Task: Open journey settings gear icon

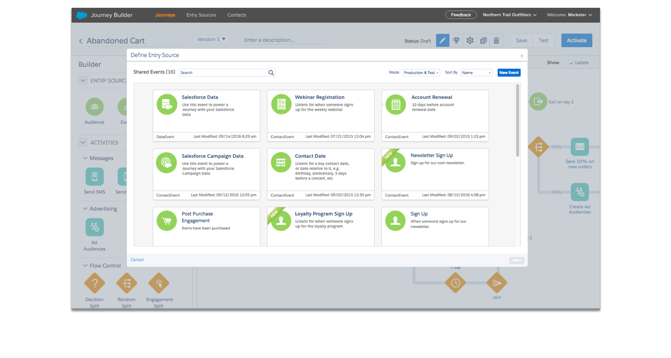Action: (x=470, y=40)
